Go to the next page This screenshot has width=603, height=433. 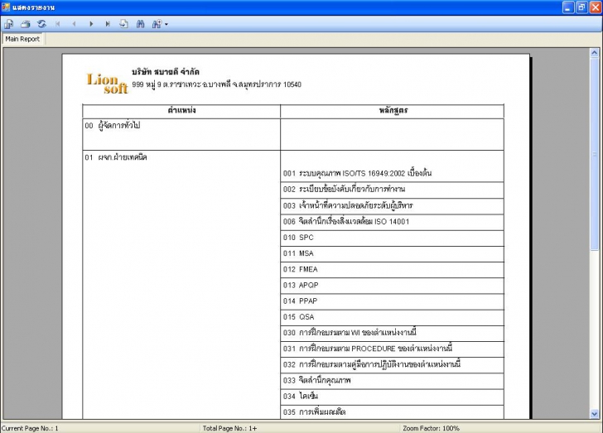coord(91,24)
